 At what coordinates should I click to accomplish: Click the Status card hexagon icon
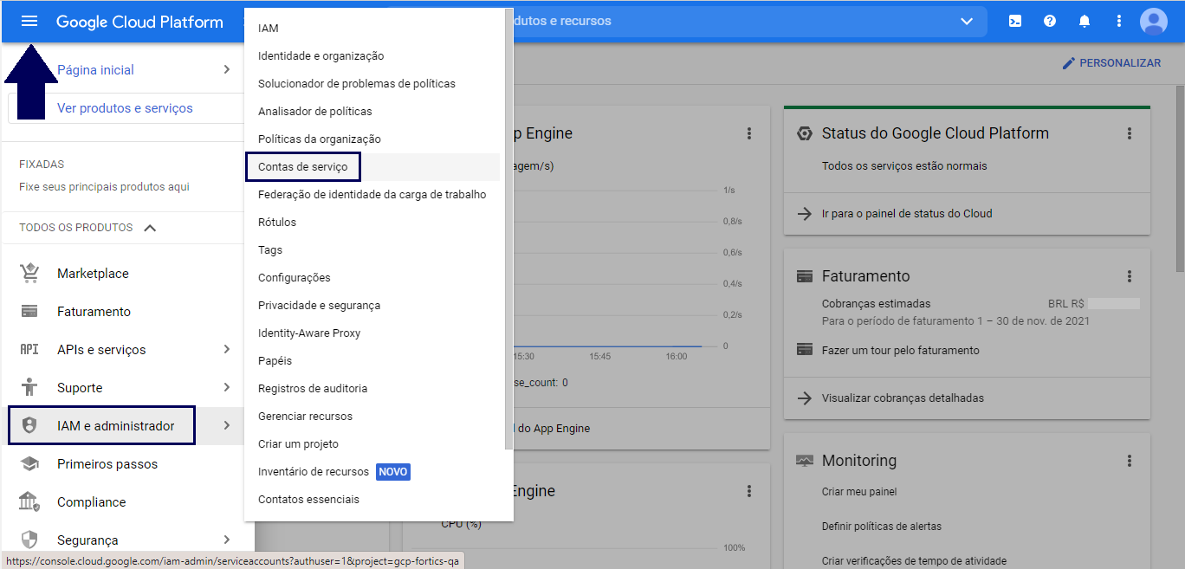[805, 133]
